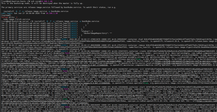The width and height of the screenshot is (217, 112).
Task: Click the [core@npd-bootstrap-server ~]$ prompt
Action: (17, 22)
